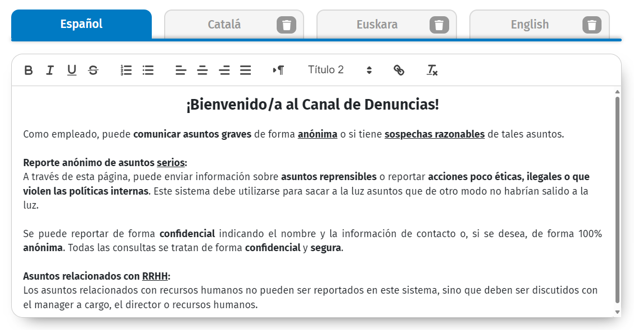The width and height of the screenshot is (634, 330).
Task: Create a bulleted list
Action: coord(148,70)
